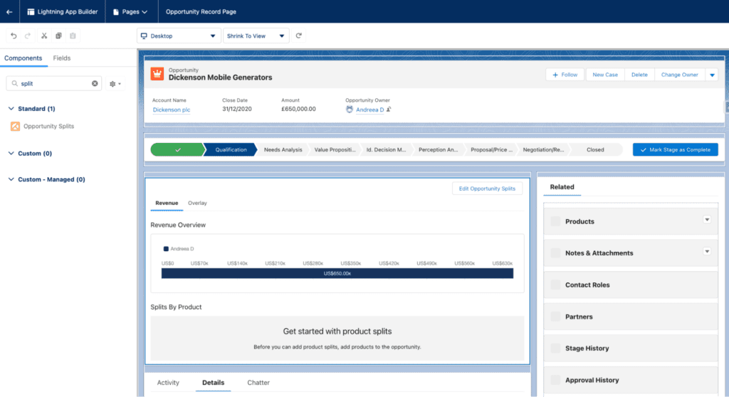Viewport: 729px width, 397px height.
Task: Click the Edit Opportunity Splits button
Action: [x=487, y=189]
